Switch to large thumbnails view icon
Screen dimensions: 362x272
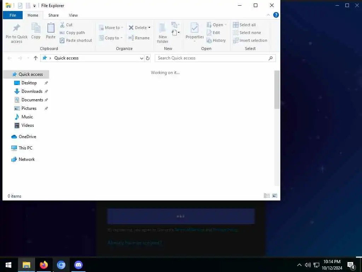[275, 196]
